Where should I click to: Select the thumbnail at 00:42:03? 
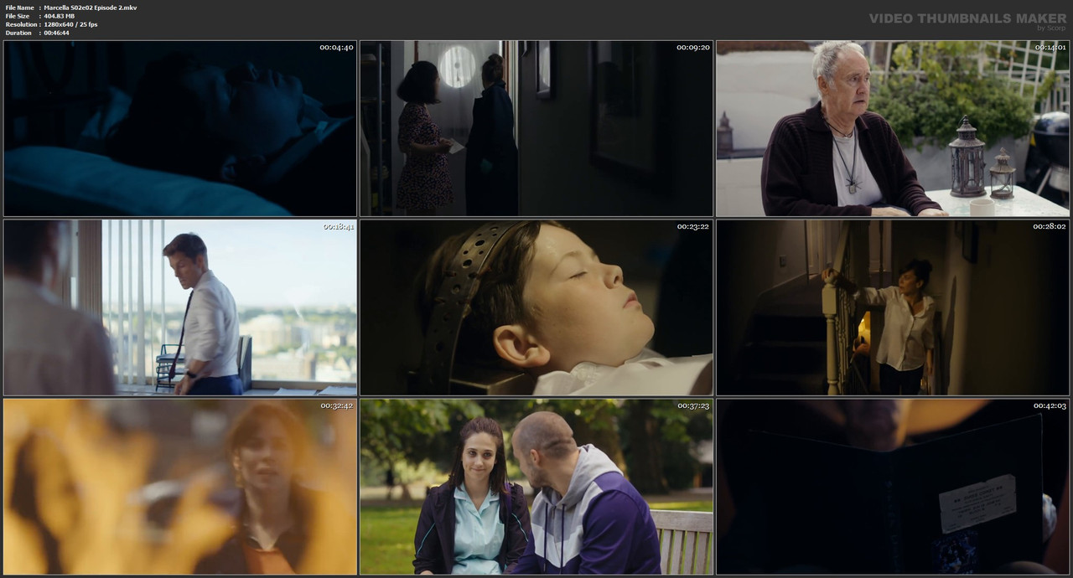893,487
